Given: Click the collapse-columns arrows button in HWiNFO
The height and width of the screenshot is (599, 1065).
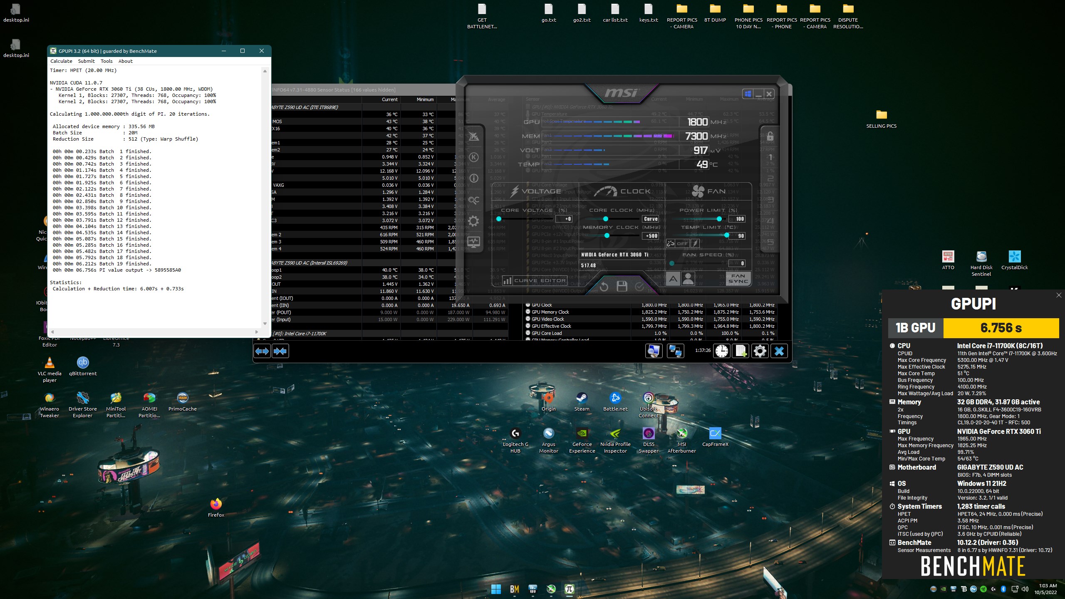Looking at the screenshot, I should (280, 351).
